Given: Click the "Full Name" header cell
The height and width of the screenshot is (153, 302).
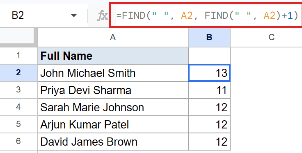Looking at the screenshot, I should click(113, 56).
